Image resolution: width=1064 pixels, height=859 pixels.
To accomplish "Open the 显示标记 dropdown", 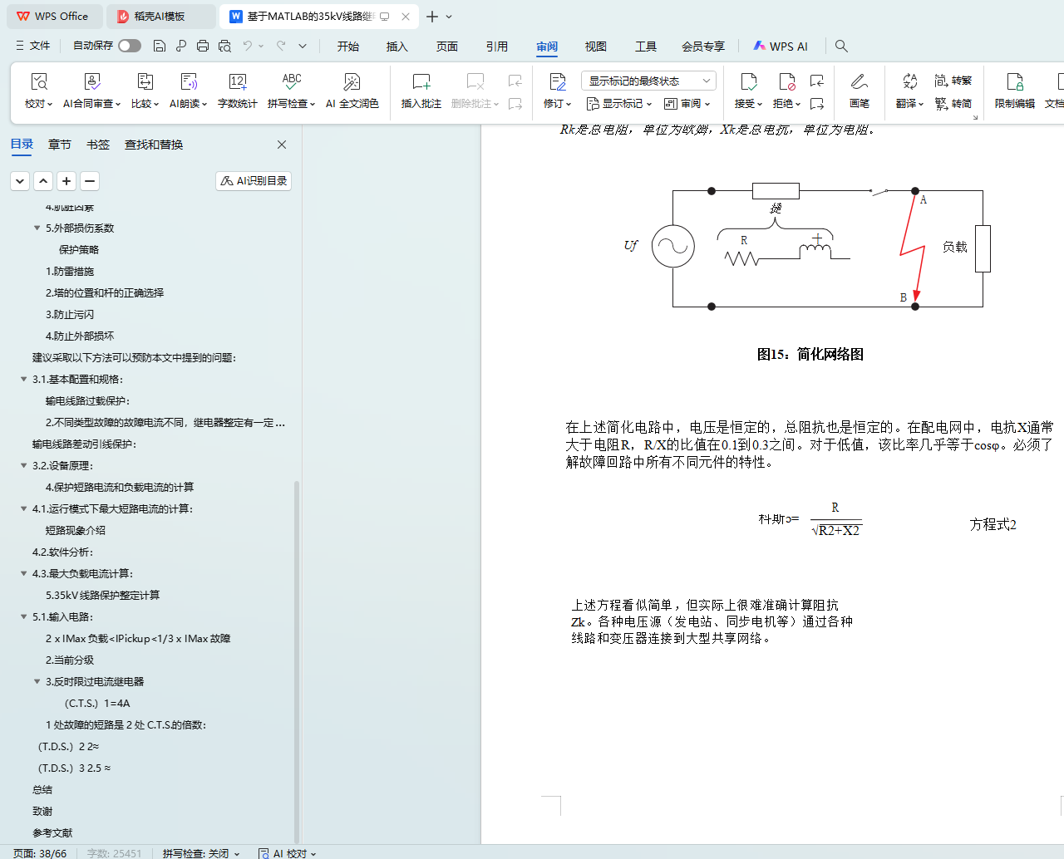I will point(619,104).
